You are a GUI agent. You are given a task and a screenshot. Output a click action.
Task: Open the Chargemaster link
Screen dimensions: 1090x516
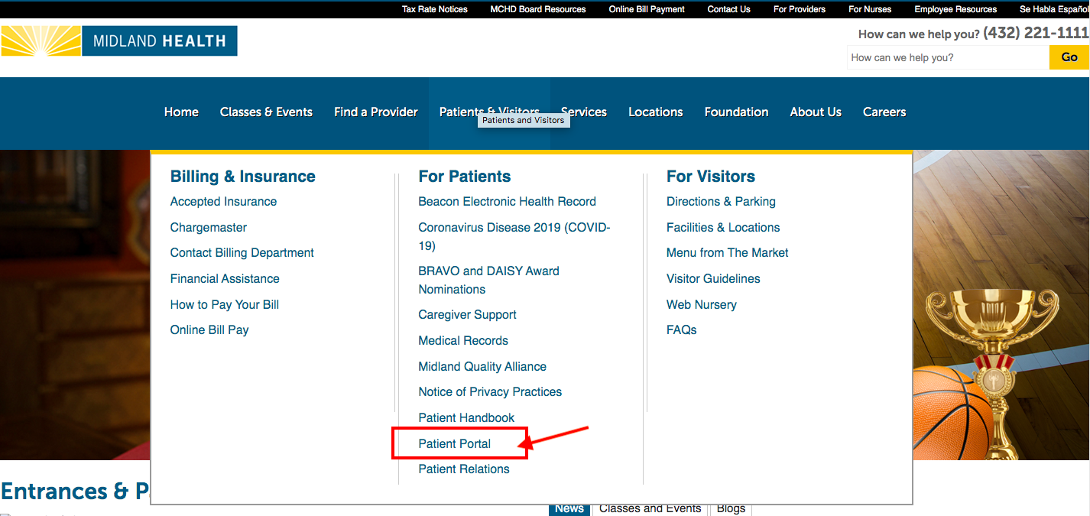(209, 228)
